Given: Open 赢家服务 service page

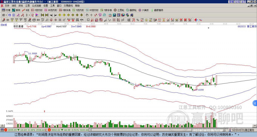Looking at the screenshot, I should point(157,10).
